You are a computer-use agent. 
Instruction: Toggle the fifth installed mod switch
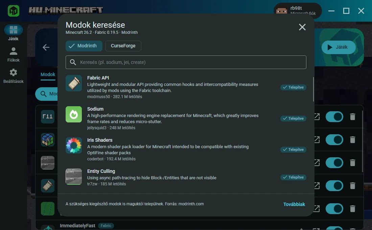[334, 209]
